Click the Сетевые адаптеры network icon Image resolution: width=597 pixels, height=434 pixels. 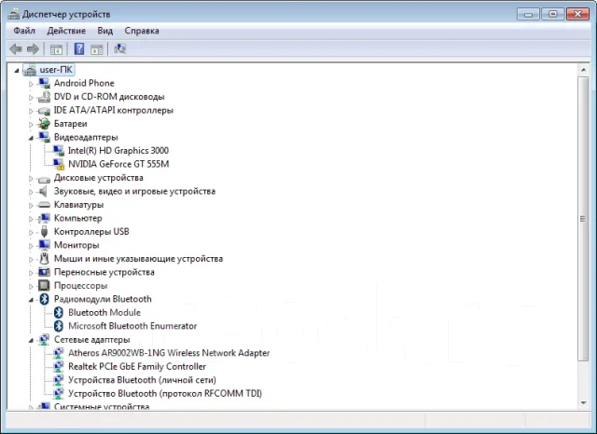pyautogui.click(x=44, y=339)
